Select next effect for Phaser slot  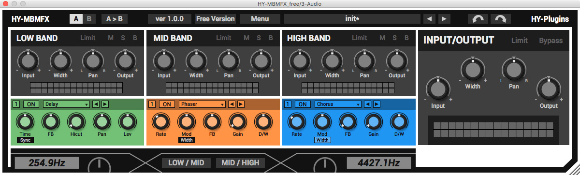tap(241, 104)
